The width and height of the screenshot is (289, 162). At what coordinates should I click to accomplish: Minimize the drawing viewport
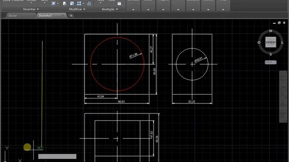[x=274, y=23]
